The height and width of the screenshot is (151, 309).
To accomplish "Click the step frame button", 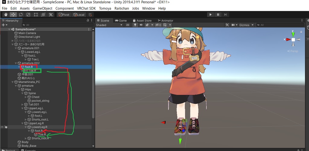I will point(226,15).
